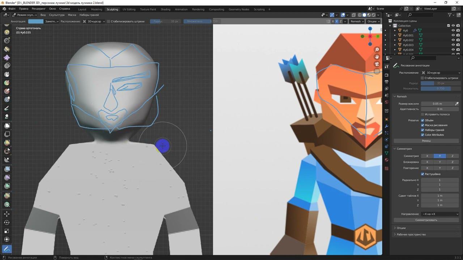This screenshot has width=463, height=260.
Task: Enable X symmetry in Симметрия row
Action: click(x=427, y=156)
